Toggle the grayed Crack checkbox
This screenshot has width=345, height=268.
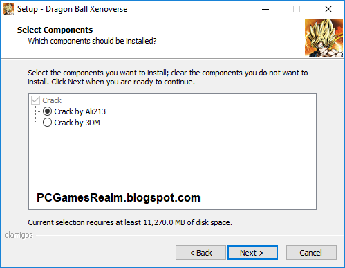(35, 100)
